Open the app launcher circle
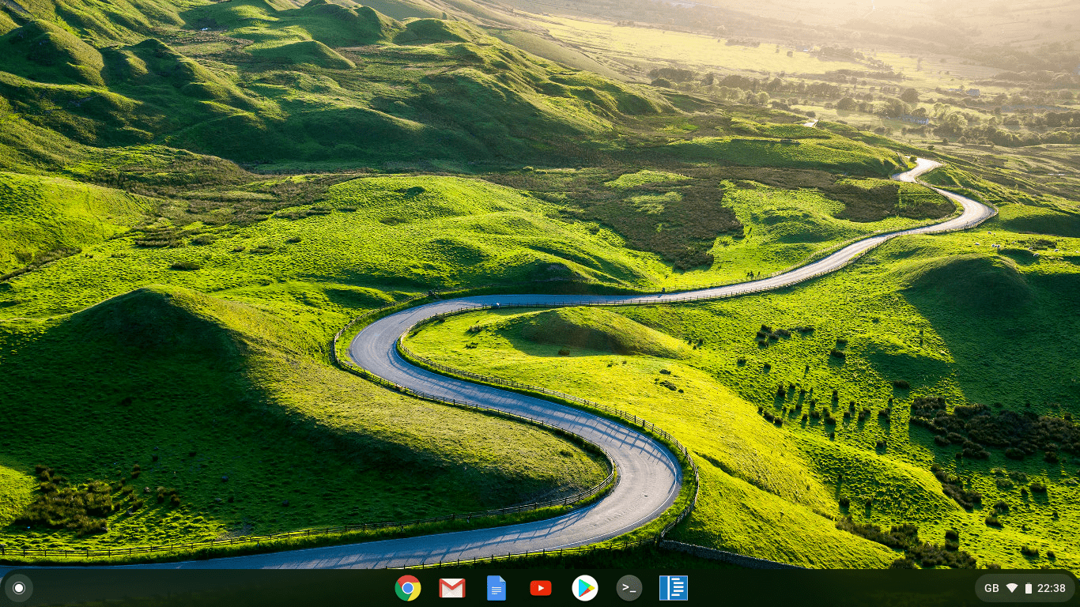The image size is (1080, 607). (19, 588)
